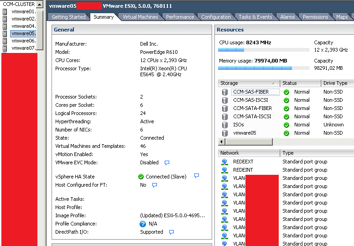Click the vmware07 host icon in tree
Viewport: 354px width, 246px height.
[x=5, y=48]
